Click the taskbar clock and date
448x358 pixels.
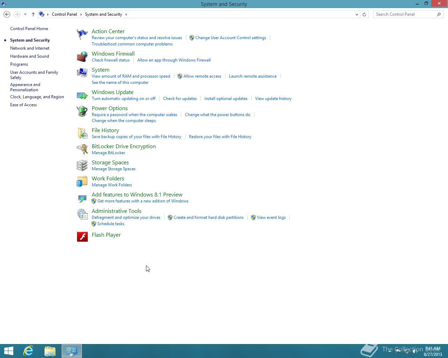[433, 351]
